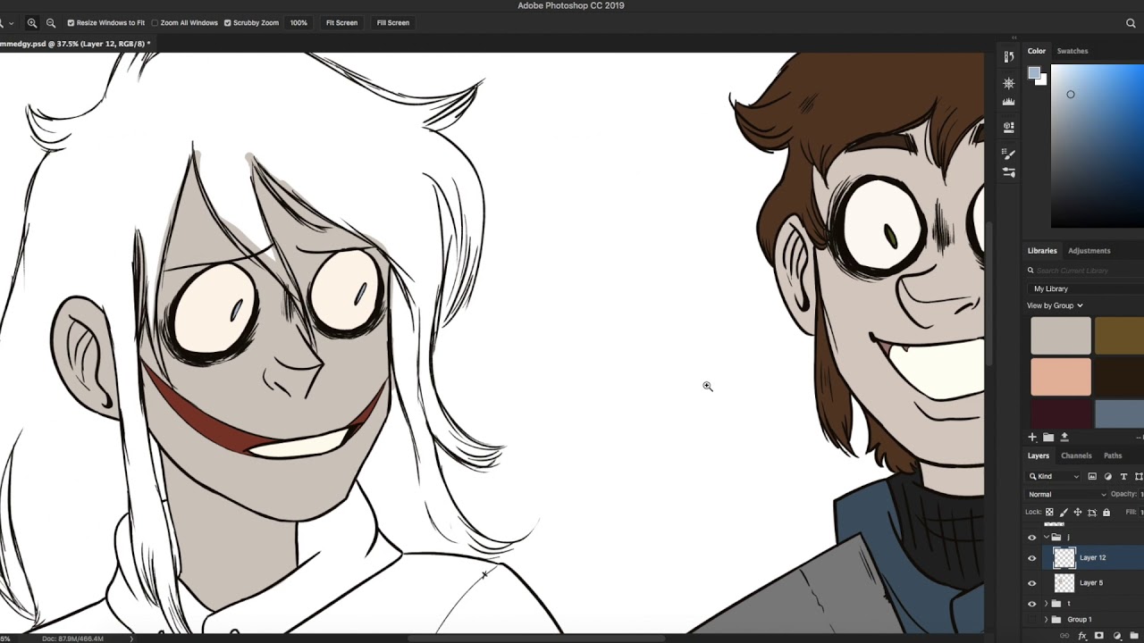Select the peach library color swatch
The height and width of the screenshot is (643, 1144).
coord(1061,377)
